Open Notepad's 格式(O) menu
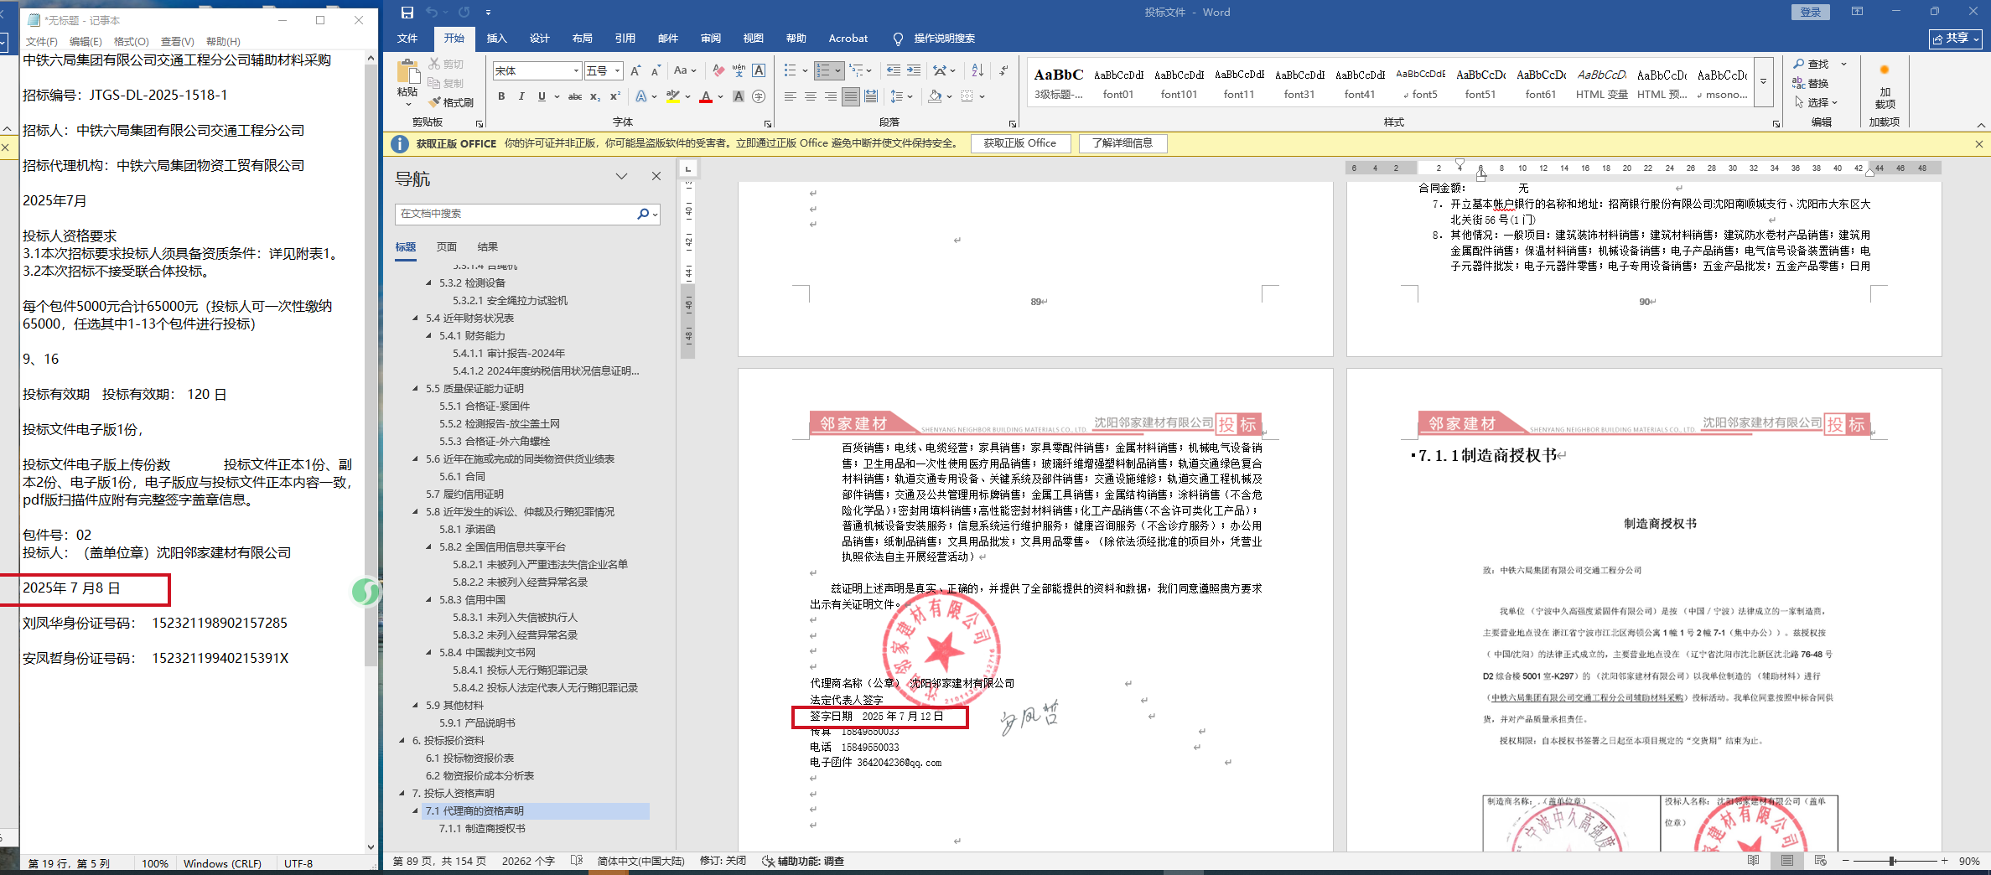 tap(131, 41)
